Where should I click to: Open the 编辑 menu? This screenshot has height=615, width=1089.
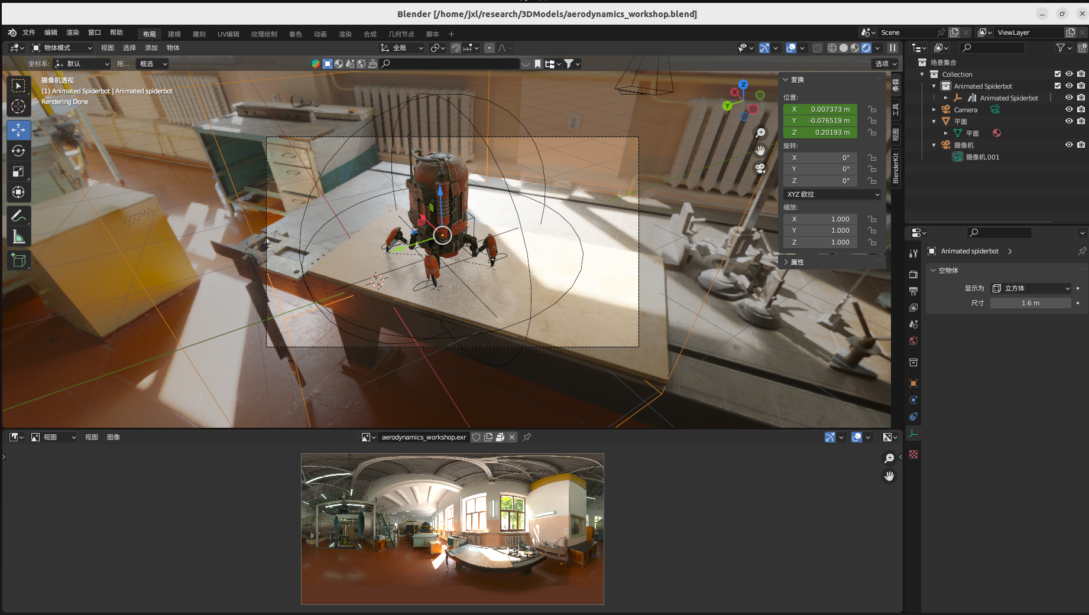[x=51, y=32]
